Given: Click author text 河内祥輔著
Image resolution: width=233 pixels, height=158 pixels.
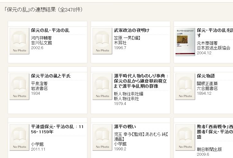Looking at the screenshot, I should click(41, 38).
